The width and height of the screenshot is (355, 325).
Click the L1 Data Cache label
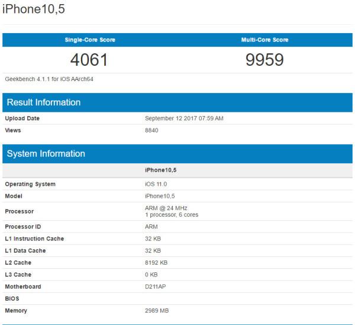pos(25,251)
